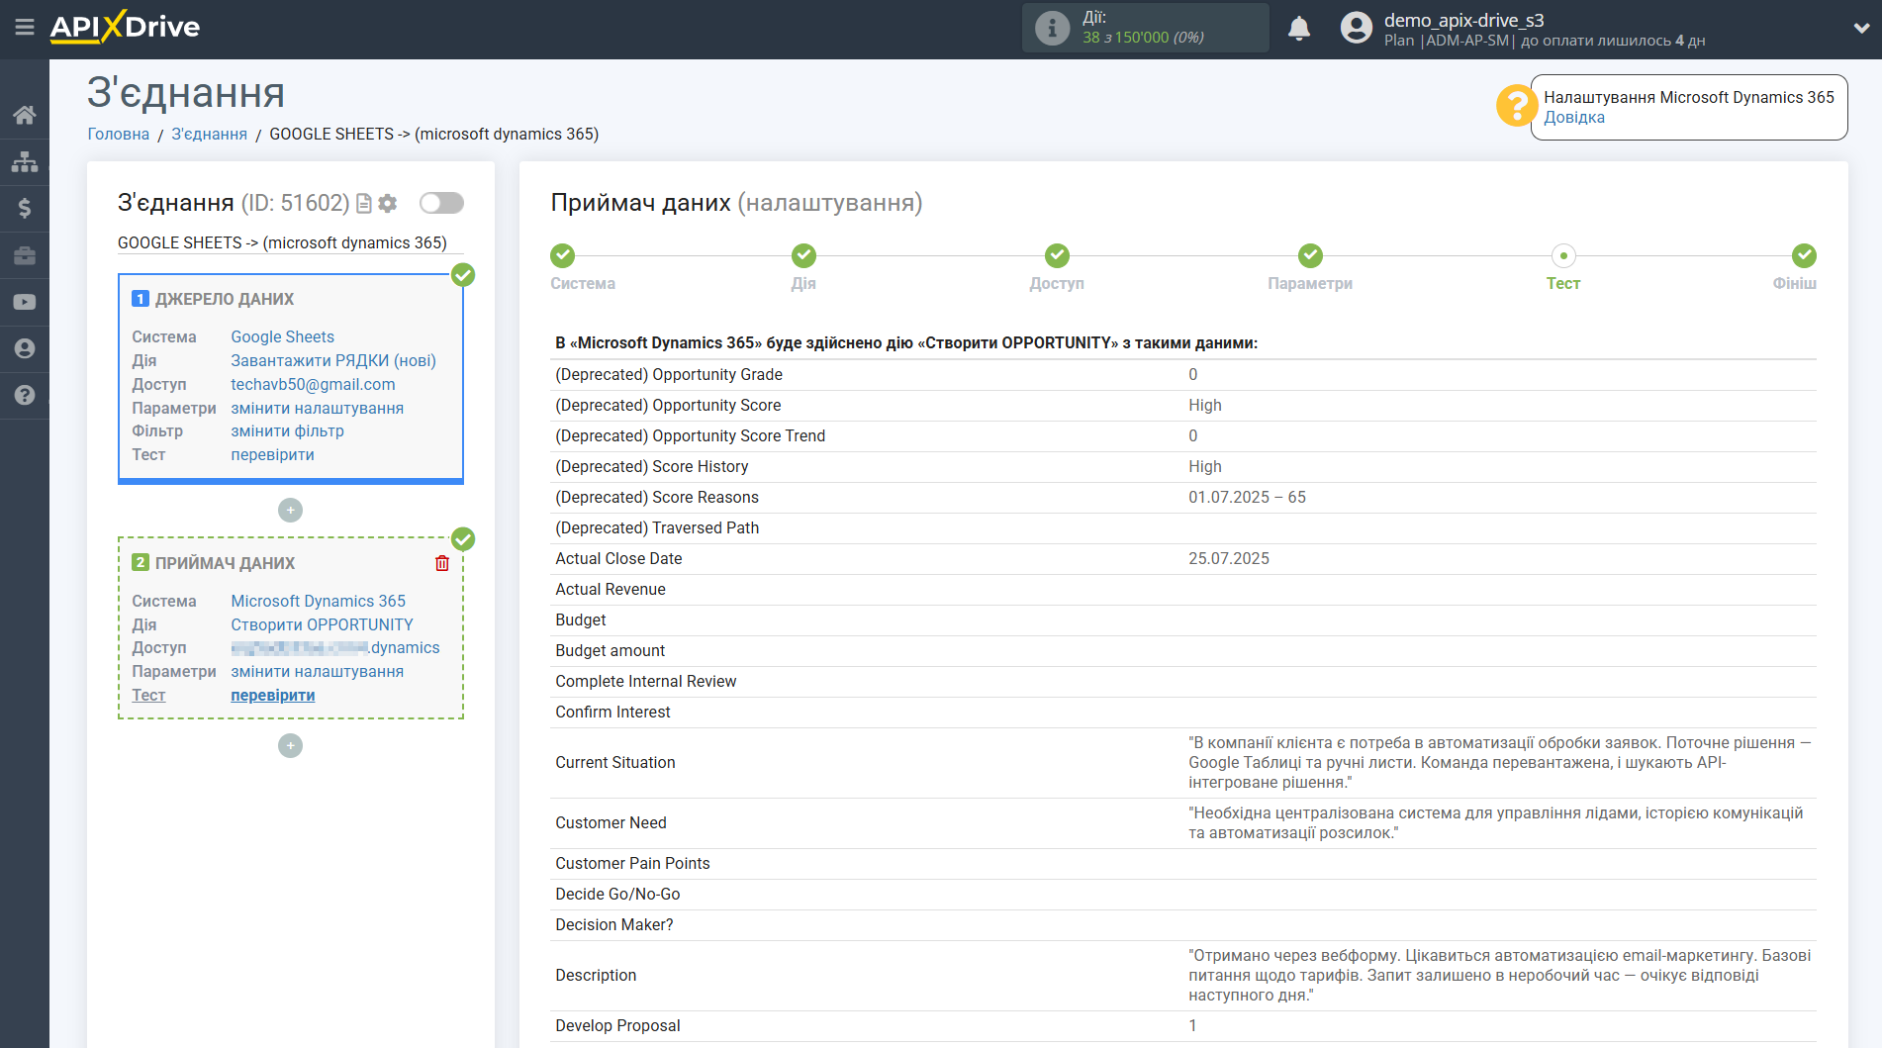Click the Develop Proposal row label

[x=617, y=1025]
